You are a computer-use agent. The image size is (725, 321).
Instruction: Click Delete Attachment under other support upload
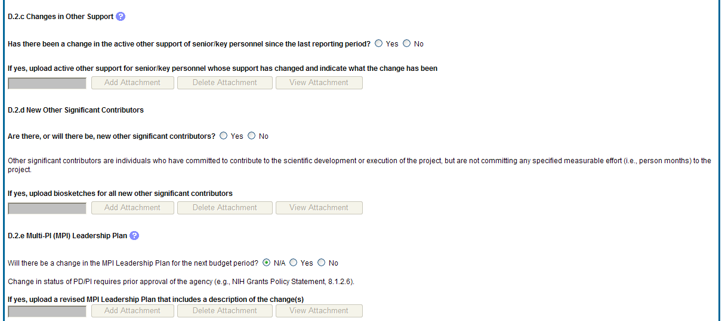[x=225, y=83]
